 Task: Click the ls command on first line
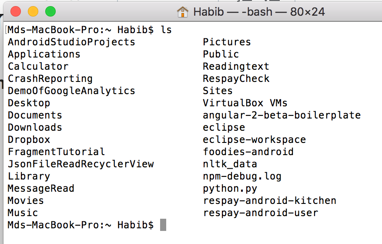166,30
